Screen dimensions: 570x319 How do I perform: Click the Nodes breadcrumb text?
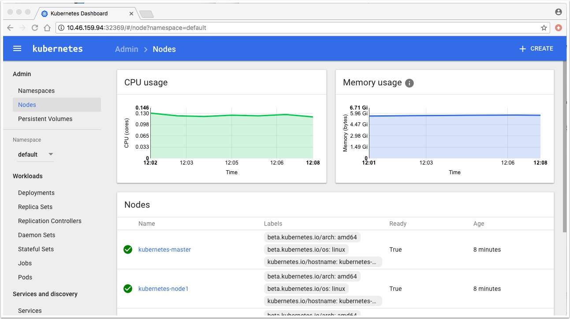(164, 49)
